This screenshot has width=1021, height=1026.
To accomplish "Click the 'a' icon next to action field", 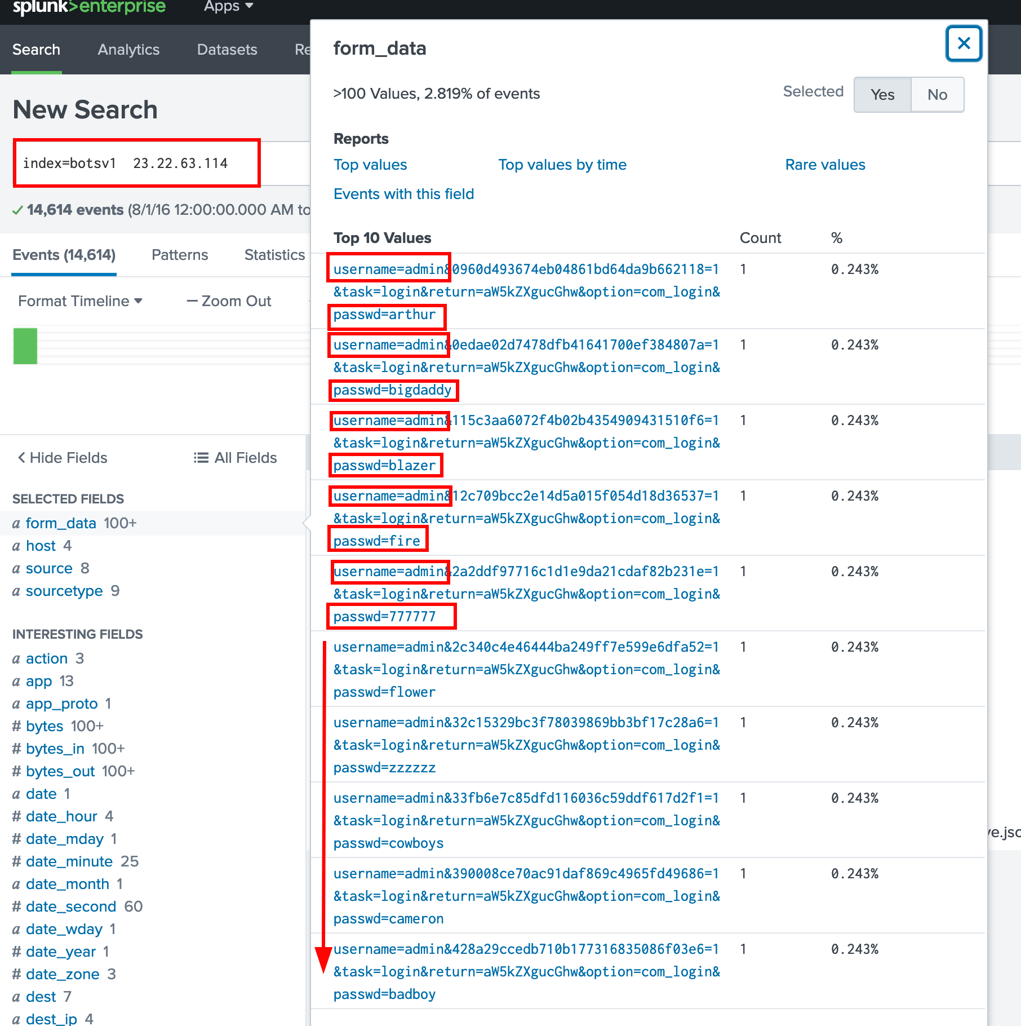I will click(16, 658).
